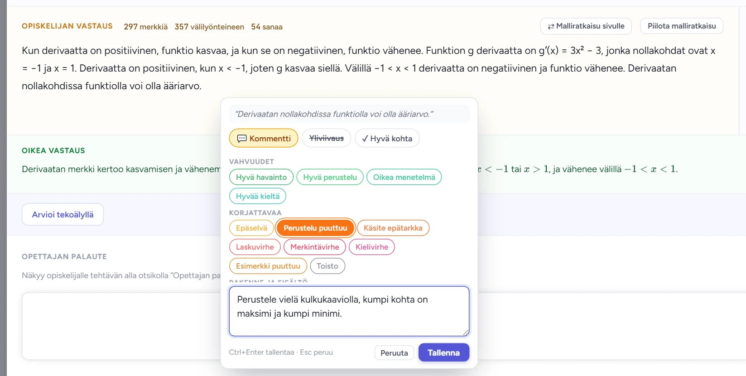Save the comment with Tallenna
Screen dimensions: 746x376
(x=444, y=352)
